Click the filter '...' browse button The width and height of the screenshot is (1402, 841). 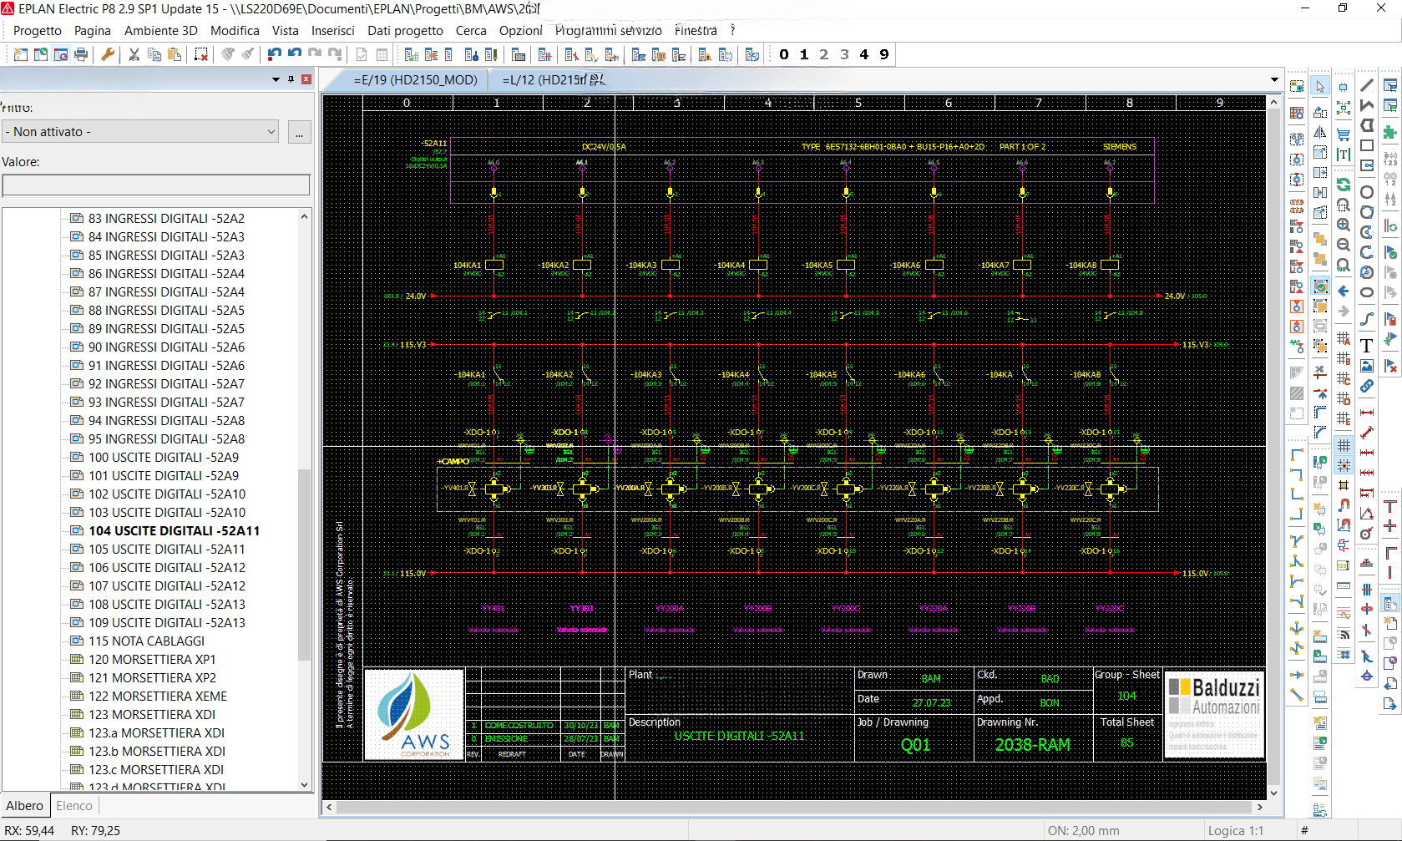point(299,132)
